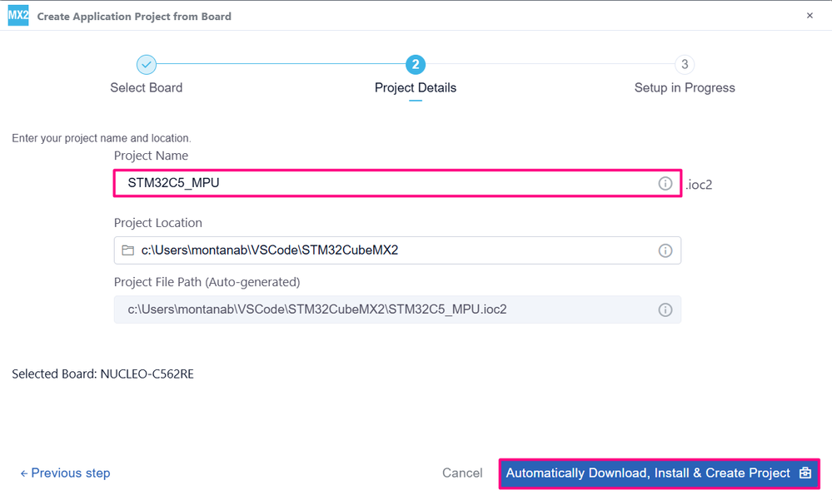The image size is (832, 500).
Task: Click the Project Name label
Action: coord(152,156)
